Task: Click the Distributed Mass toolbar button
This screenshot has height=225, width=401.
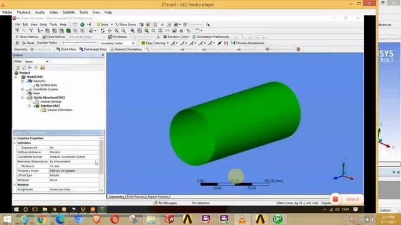Action: pos(93,49)
